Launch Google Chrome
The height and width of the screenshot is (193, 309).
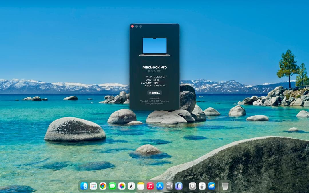(102, 186)
